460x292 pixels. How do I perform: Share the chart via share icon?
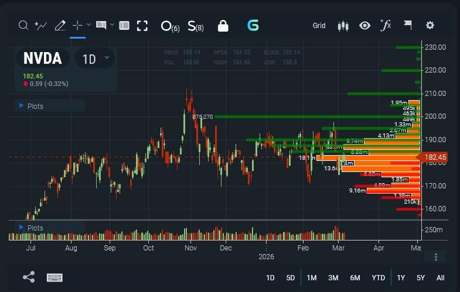coord(29,277)
